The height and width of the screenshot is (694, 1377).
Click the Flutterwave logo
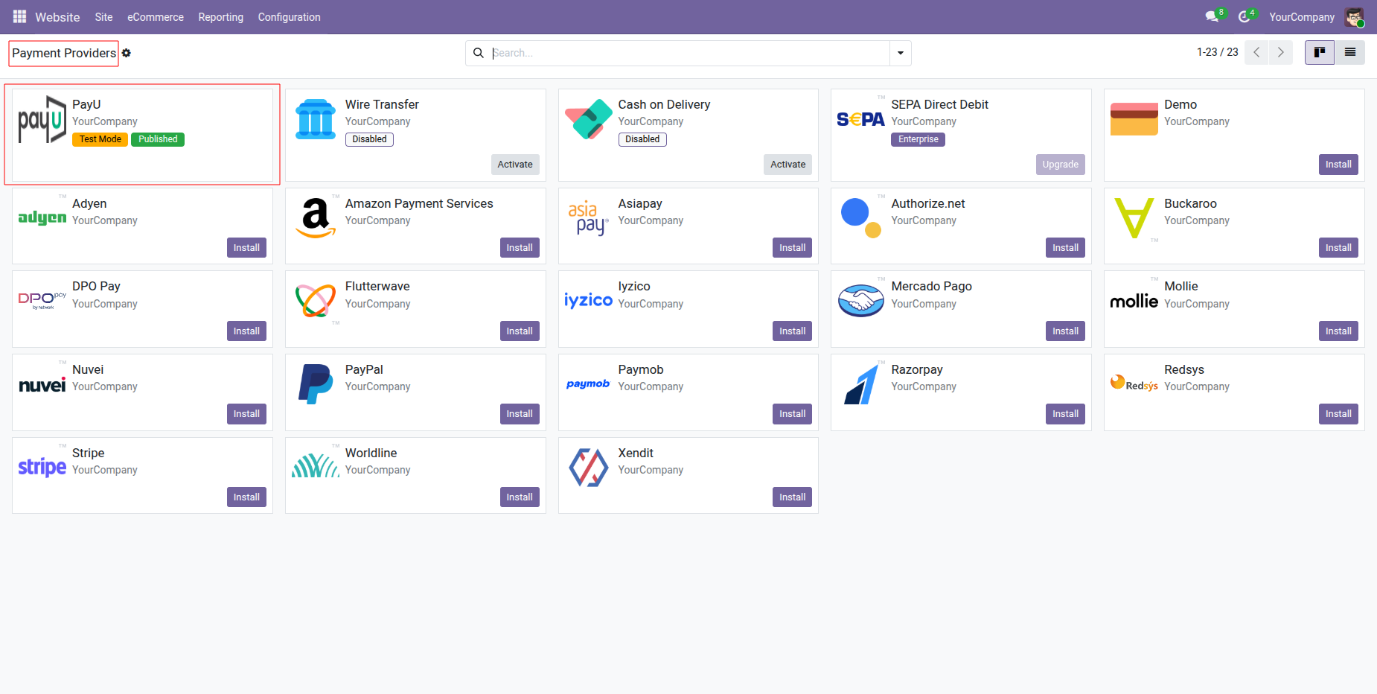point(316,300)
